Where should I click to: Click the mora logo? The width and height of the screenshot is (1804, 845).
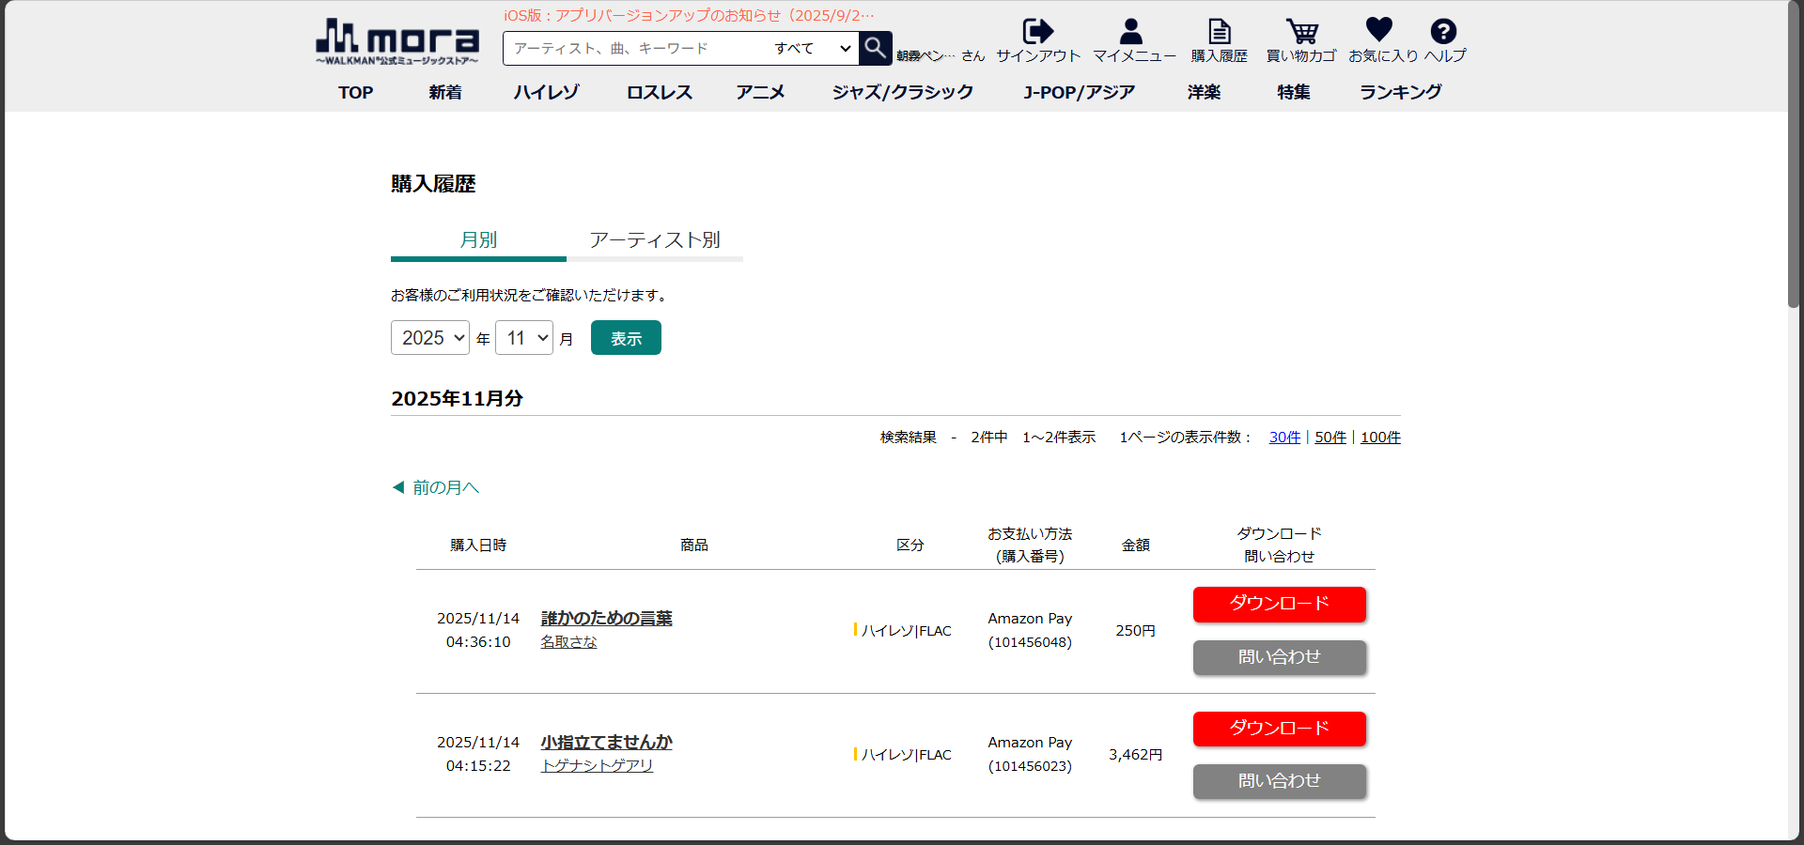397,42
